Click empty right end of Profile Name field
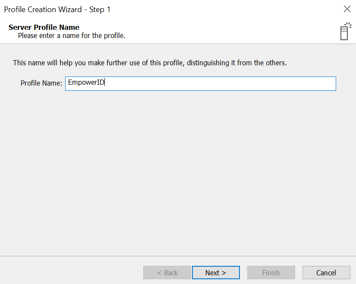 [x=302, y=83]
